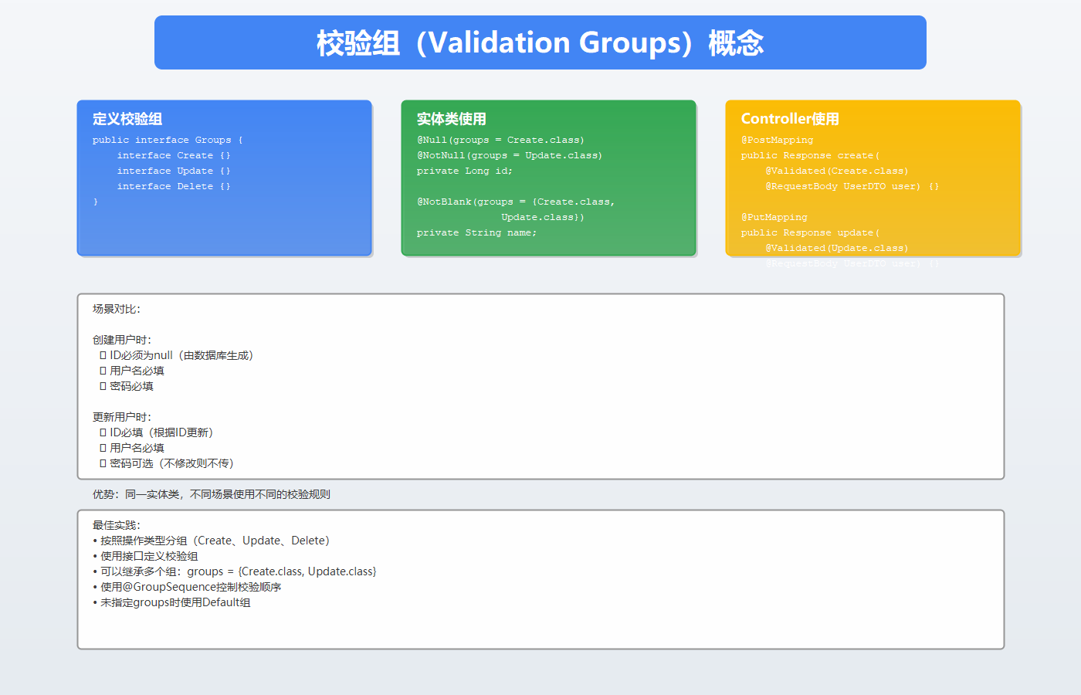This screenshot has width=1081, height=695.
Task: Click the 最佳实践 heading
Action: (x=117, y=525)
